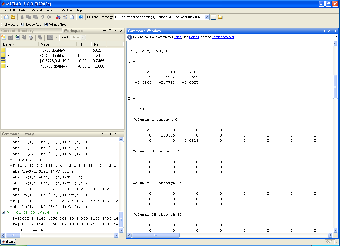This screenshot has width=340, height=246.
Task: Click the Command Window horizontal scrollbar thumb
Action: coord(156,235)
